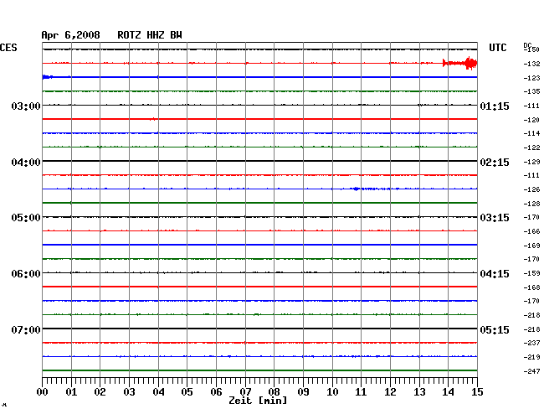Select the 07:00 local time label
The height and width of the screenshot is (414, 544).
pyautogui.click(x=26, y=329)
